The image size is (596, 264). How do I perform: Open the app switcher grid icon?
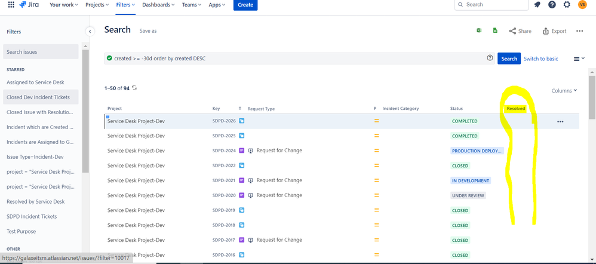[11, 5]
